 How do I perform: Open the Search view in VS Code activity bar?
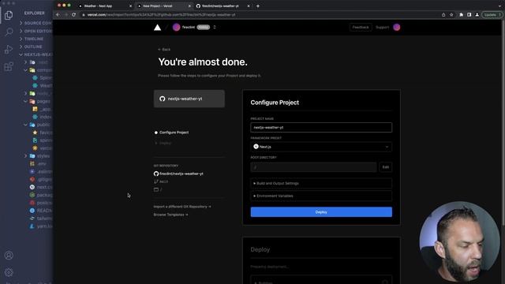click(9, 32)
